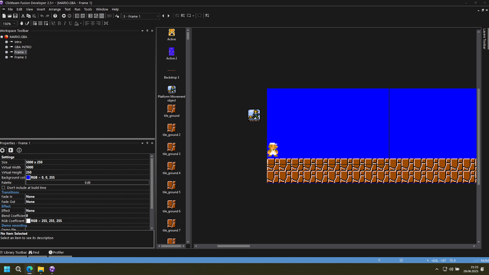
Task: Click the Cut scissors icon
Action: [x=23, y=16]
